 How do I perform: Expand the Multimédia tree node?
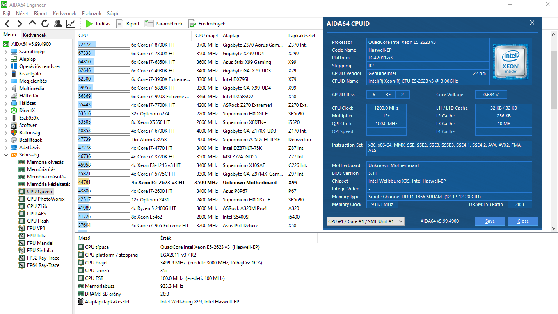[x=6, y=88]
